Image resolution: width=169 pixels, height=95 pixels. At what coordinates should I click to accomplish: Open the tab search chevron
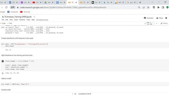coord(152,2)
